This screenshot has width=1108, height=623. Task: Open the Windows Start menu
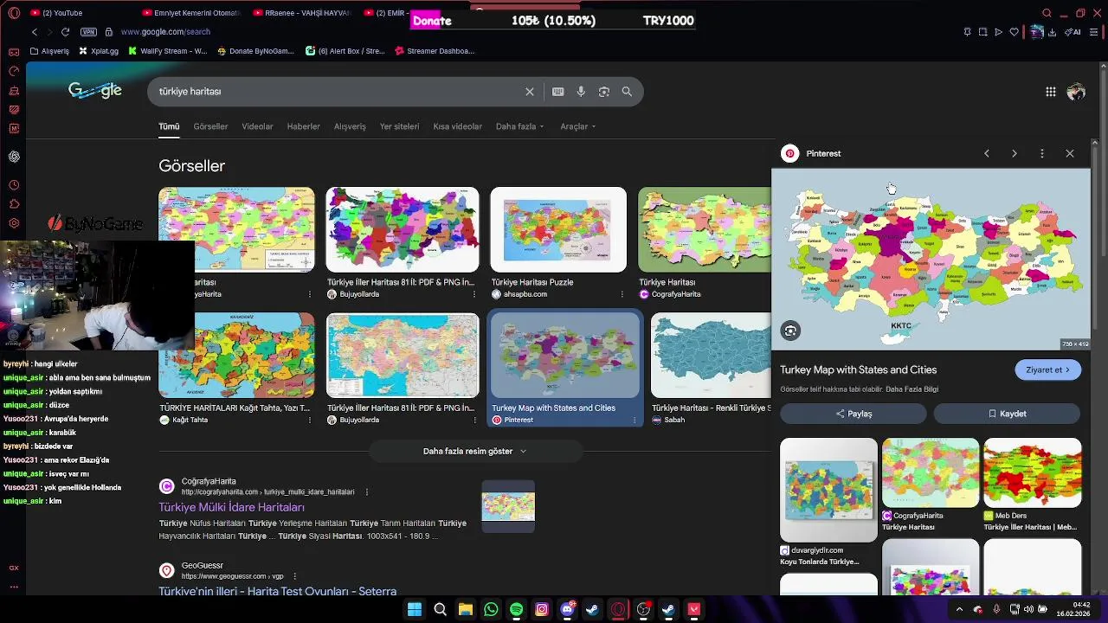click(x=415, y=609)
